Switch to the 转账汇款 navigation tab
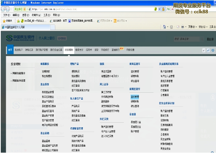Viewport: 216px width, 153px height. pyautogui.click(x=29, y=50)
